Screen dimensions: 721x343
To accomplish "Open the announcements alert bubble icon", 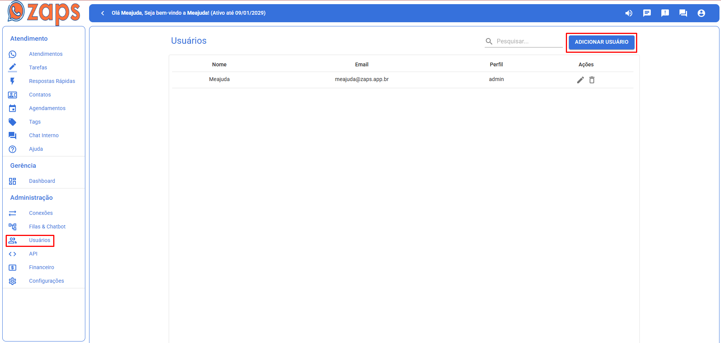I will tap(665, 13).
